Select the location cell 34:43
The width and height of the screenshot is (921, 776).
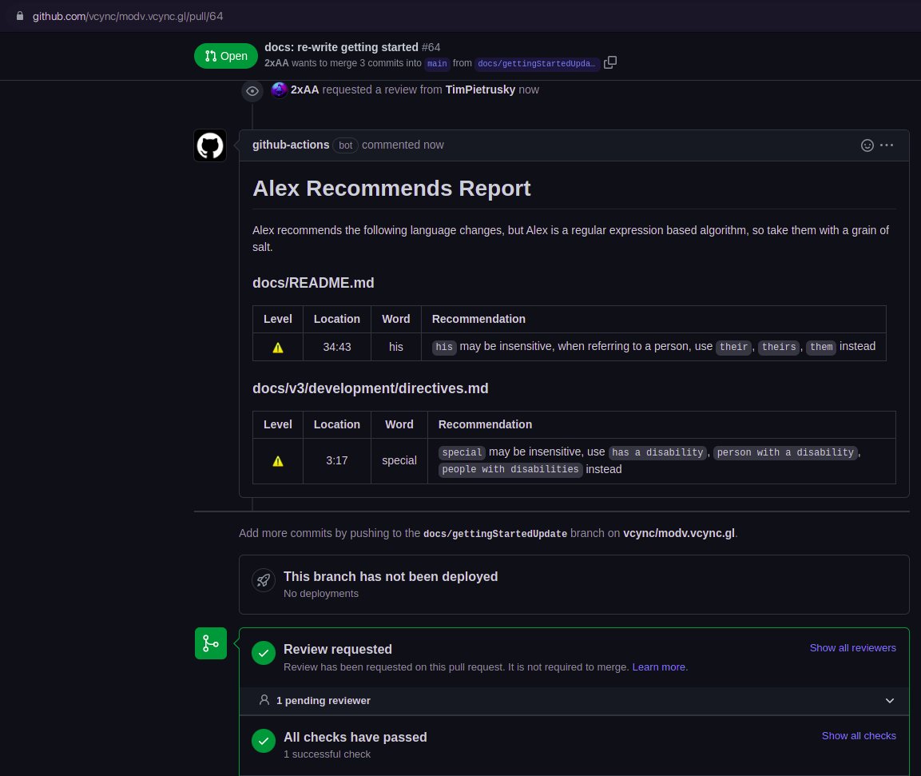click(336, 347)
